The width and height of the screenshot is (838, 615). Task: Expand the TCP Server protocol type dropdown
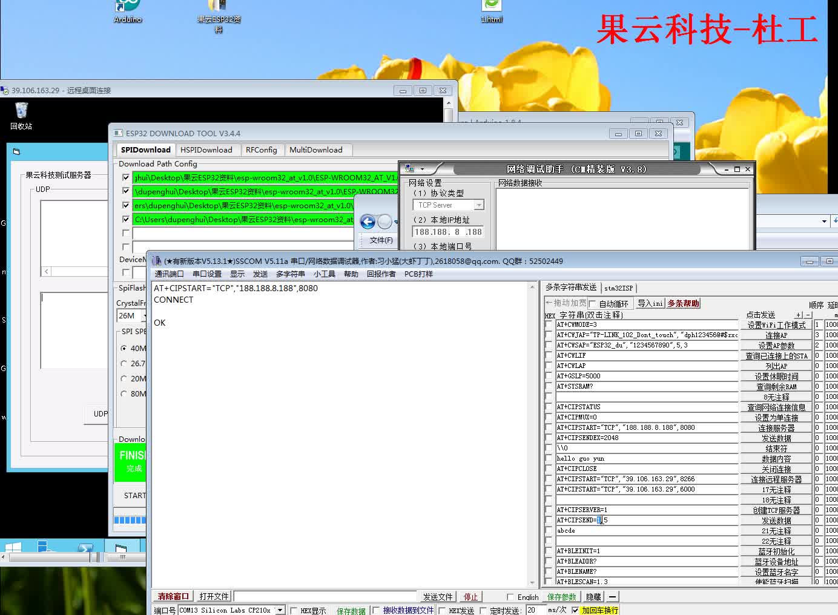click(478, 205)
